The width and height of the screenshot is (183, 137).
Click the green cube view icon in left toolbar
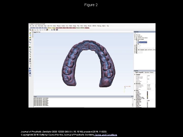tap(30, 47)
